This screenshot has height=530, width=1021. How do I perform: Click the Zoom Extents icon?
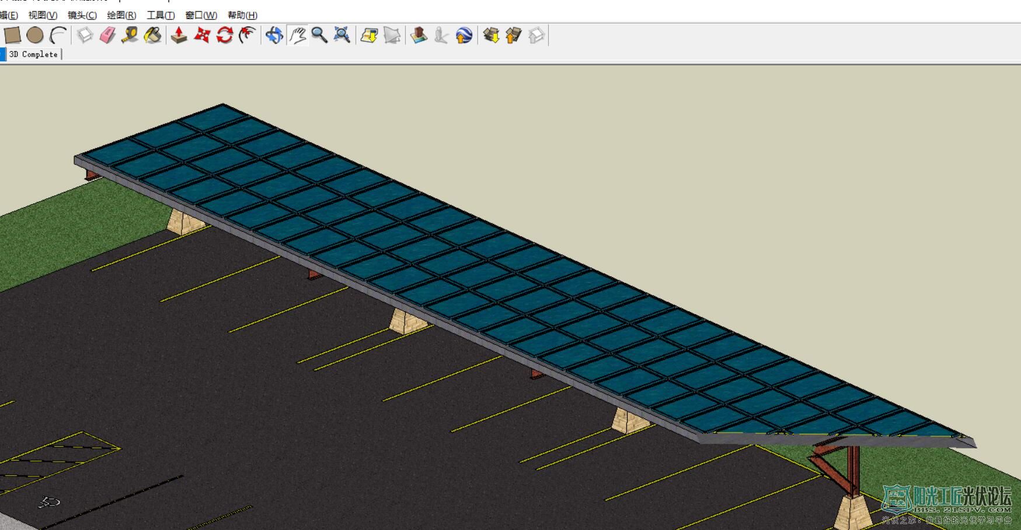coord(342,36)
